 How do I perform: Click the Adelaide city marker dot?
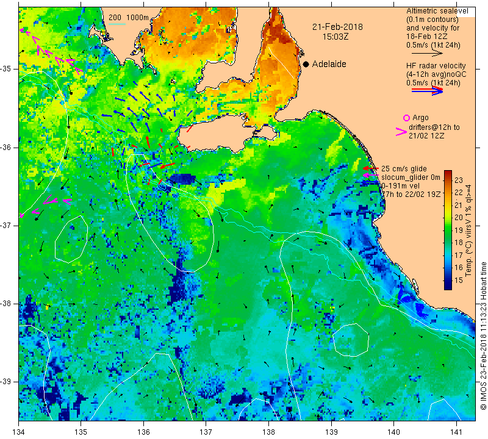click(306, 64)
